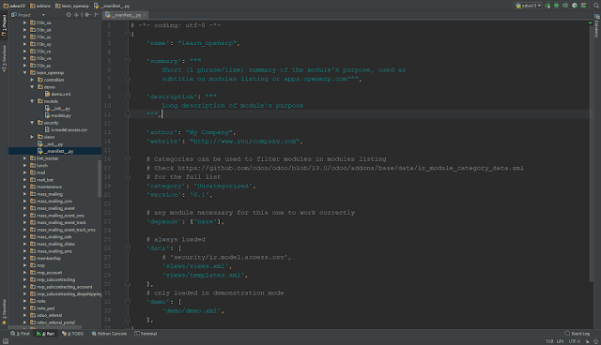Click the profile run icon in toolbar
Screen dimensions: 601x345
[x=575, y=6]
